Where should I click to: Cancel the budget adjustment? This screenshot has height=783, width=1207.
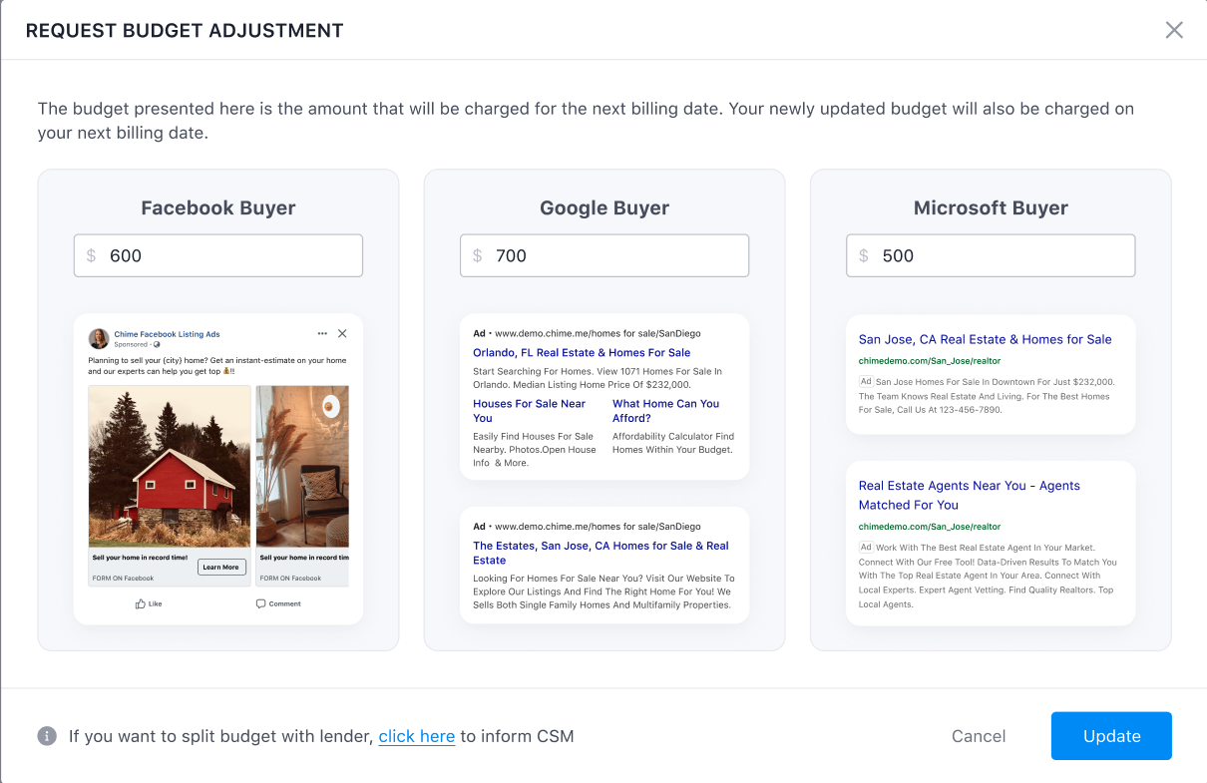click(x=979, y=736)
